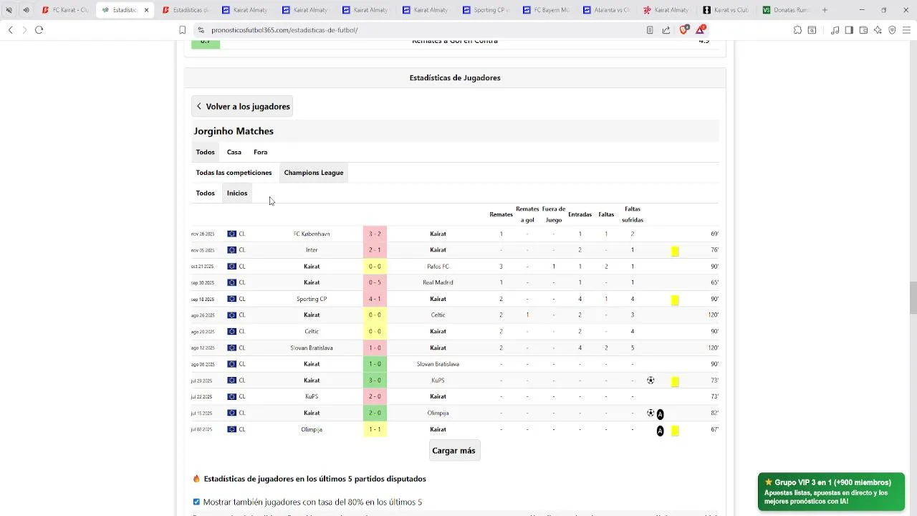Click the 'Entradas' column header

click(580, 214)
